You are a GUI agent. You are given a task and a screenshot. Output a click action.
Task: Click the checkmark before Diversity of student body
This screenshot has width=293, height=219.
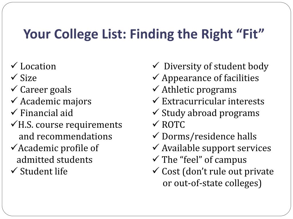coord(156,66)
